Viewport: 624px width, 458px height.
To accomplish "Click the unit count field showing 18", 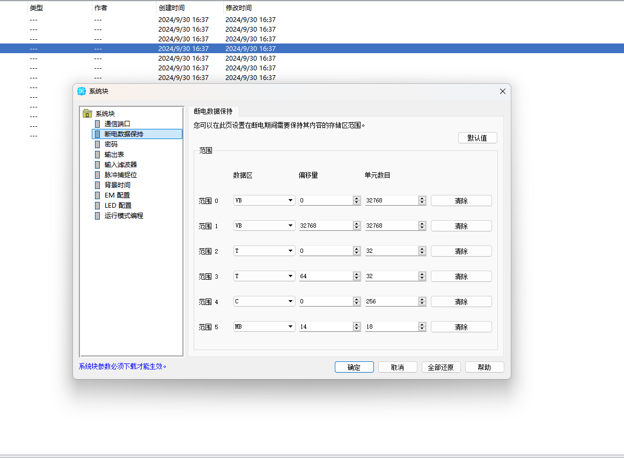I will pos(392,326).
